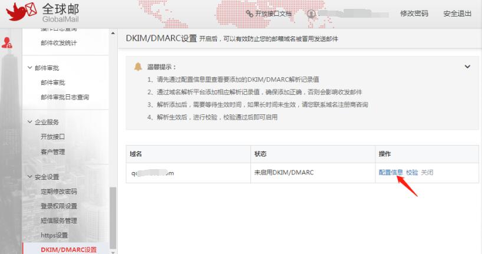Collapse the 温馨提示 tips panel chevron
Screen dimensions: 482x254
pyautogui.click(x=467, y=67)
